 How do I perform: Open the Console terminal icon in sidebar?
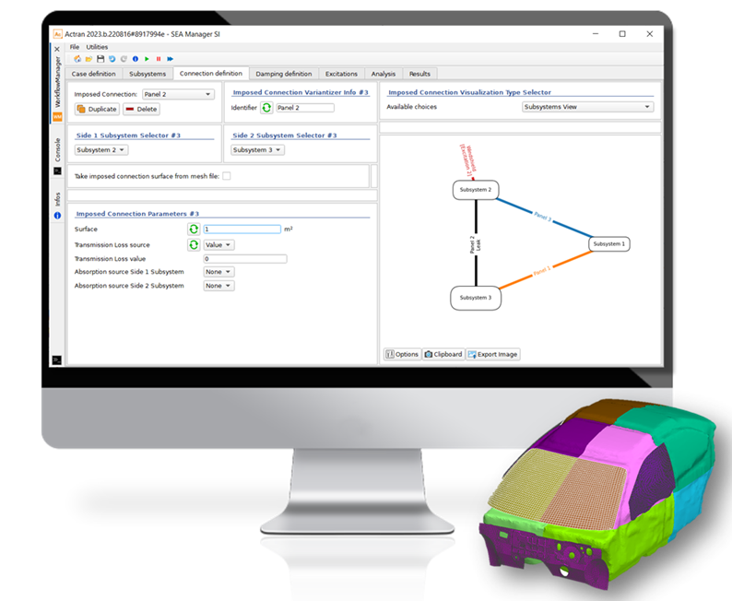tap(57, 171)
